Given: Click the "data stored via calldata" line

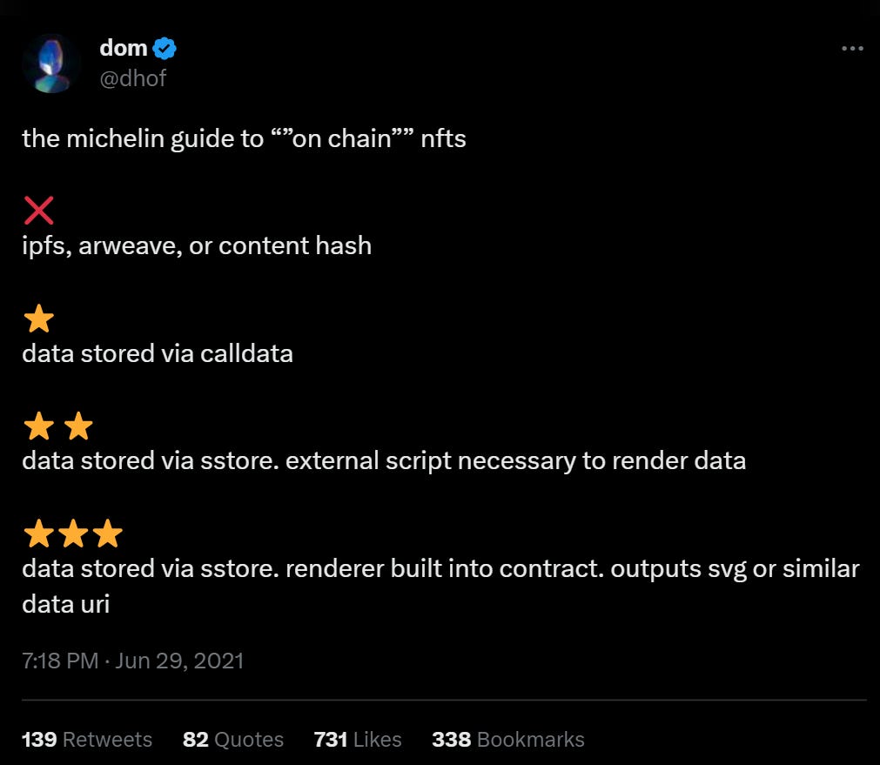Looking at the screenshot, I should pyautogui.click(x=158, y=354).
